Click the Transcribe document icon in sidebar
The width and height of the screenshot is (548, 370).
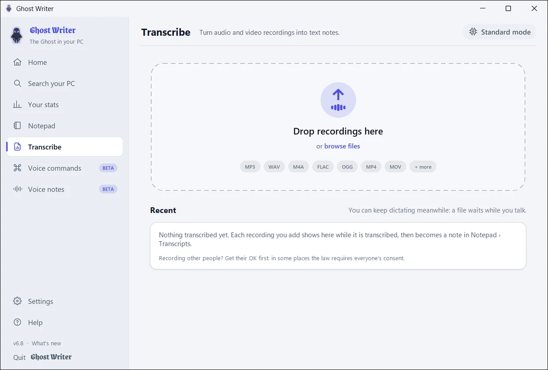(x=17, y=147)
